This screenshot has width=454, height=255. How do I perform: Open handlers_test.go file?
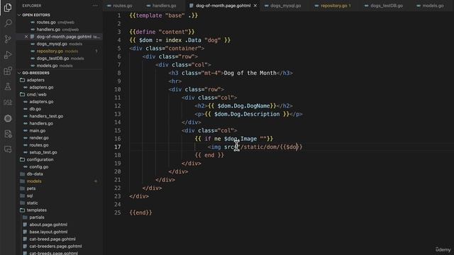coord(46,116)
